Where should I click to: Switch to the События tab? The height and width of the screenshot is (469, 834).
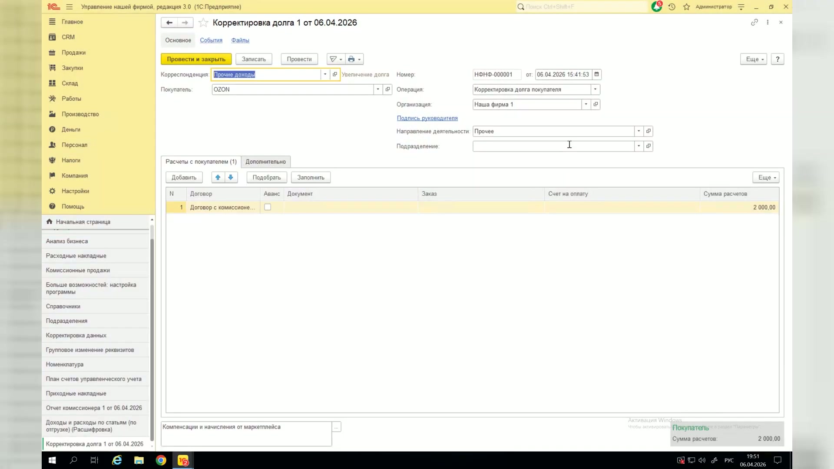point(211,40)
